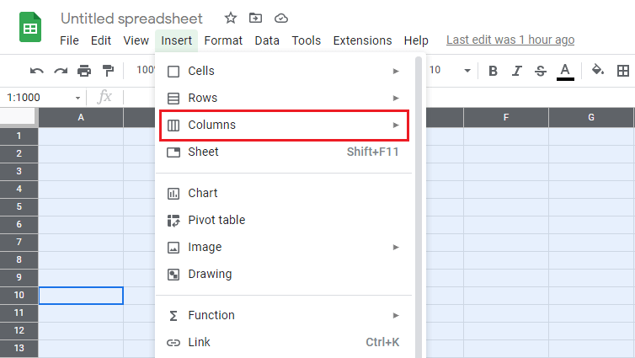Star the Untitled spreadsheet

231,18
